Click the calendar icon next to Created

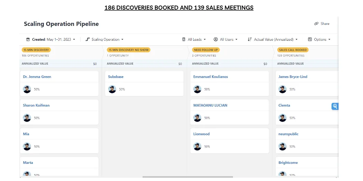point(28,39)
